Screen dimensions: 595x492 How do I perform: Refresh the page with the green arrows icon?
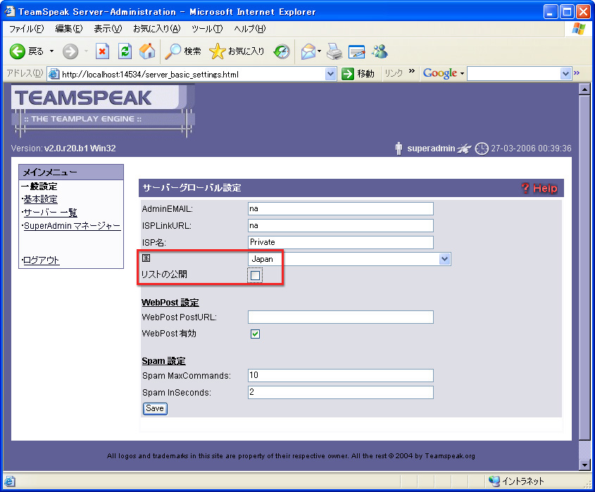point(125,51)
